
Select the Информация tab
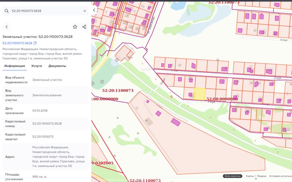15,66
